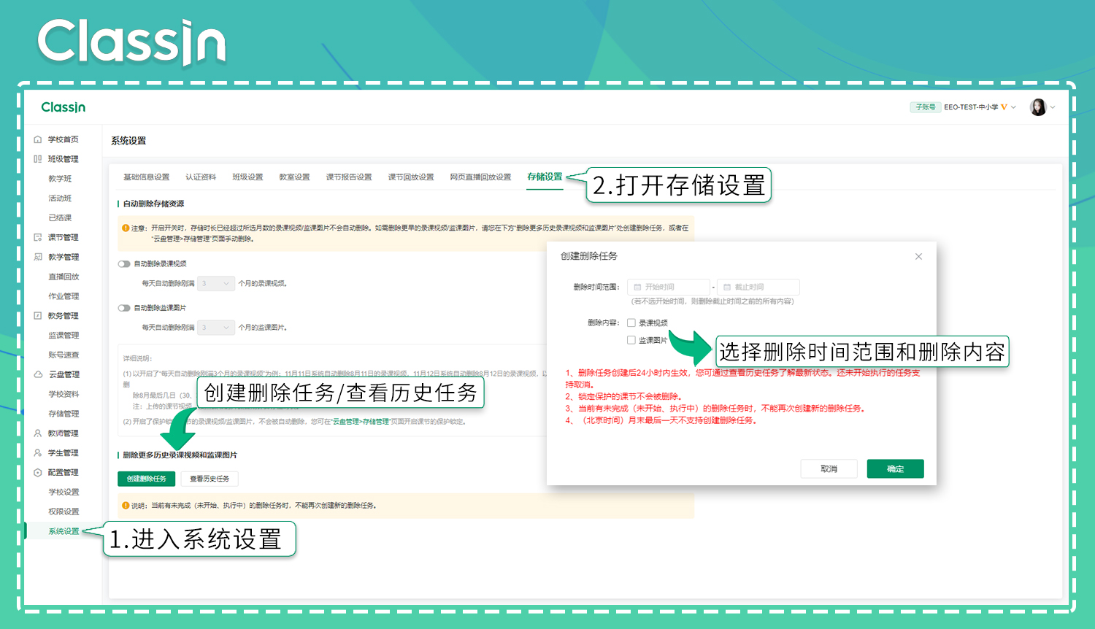Viewport: 1095px width, 629px height.
Task: Switch to the 基础信息设置 tab
Action: [x=146, y=177]
